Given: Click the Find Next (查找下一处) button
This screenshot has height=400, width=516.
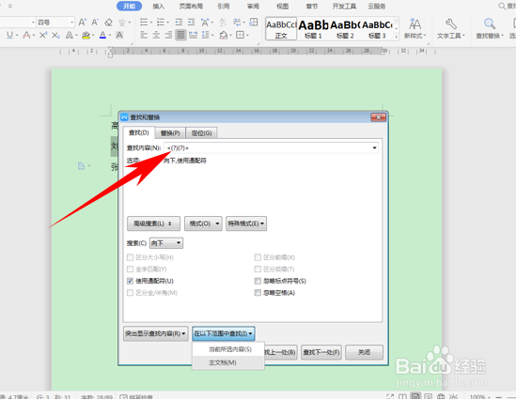Looking at the screenshot, I should [321, 352].
